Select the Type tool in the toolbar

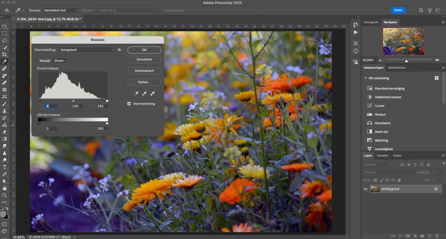tap(5, 167)
